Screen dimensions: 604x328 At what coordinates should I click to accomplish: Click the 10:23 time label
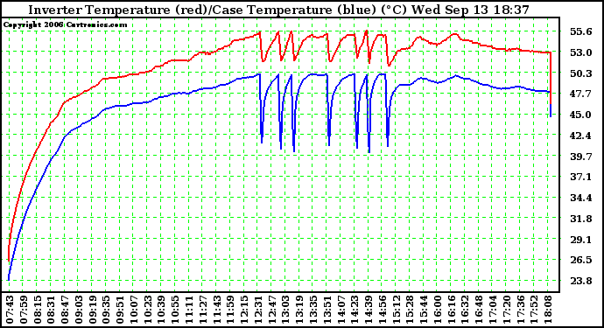coord(147,310)
